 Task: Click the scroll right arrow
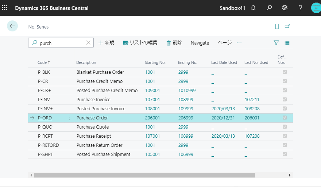coord(290,175)
